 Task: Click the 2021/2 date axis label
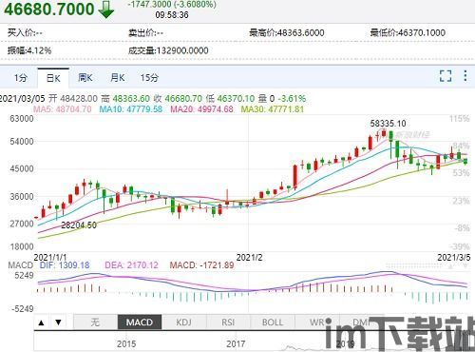(x=250, y=258)
